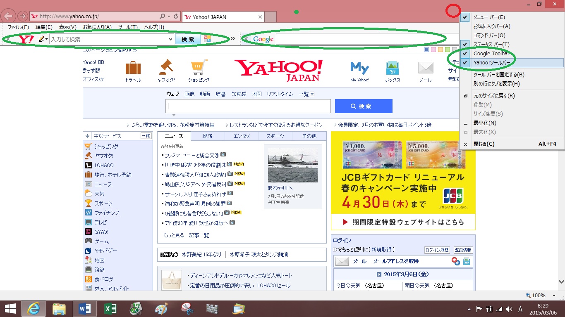Viewport: 565px width, 317px height.
Task: Open the My Yahoo! icon in header
Action: coord(359,68)
